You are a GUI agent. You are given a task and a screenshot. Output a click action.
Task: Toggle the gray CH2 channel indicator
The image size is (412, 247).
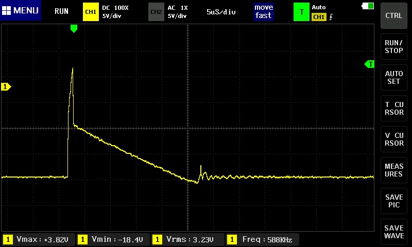[x=156, y=11]
